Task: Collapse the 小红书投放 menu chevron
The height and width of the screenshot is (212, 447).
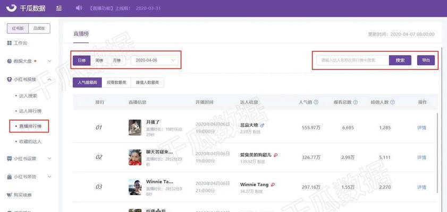Action: pyautogui.click(x=49, y=79)
